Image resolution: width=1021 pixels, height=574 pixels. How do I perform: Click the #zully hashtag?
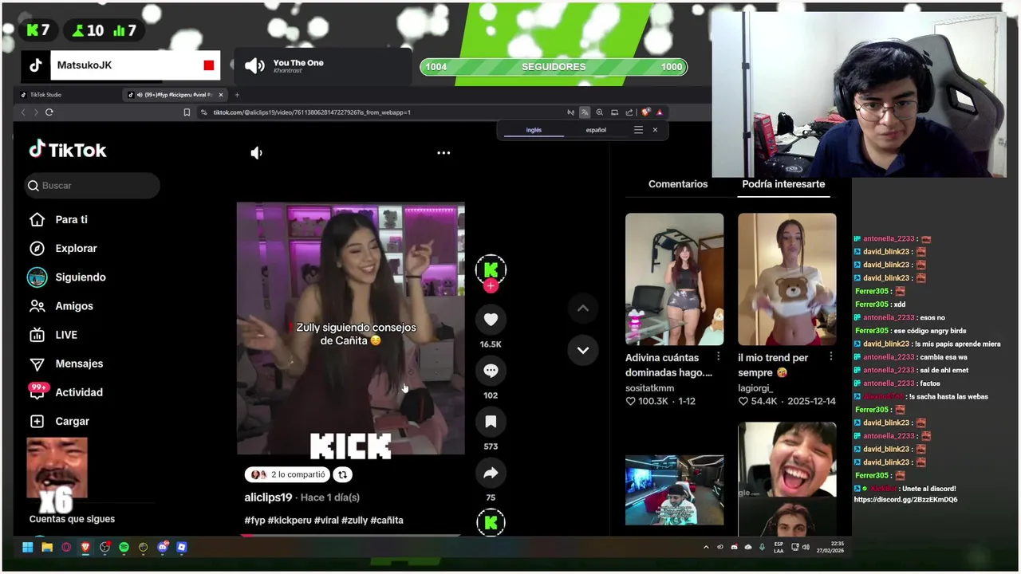point(354,520)
